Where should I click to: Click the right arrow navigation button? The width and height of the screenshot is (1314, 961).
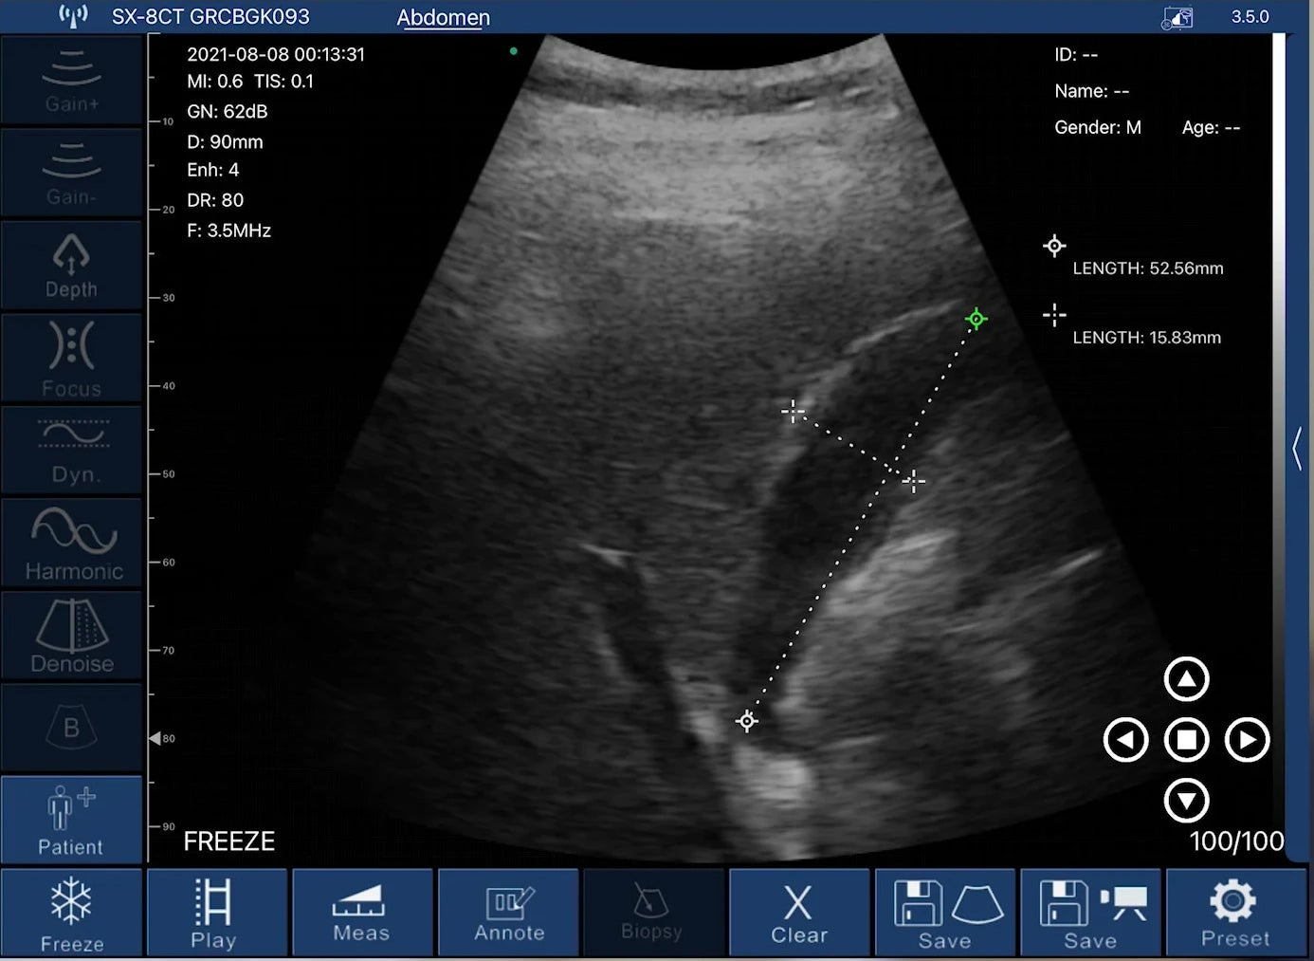click(1247, 740)
